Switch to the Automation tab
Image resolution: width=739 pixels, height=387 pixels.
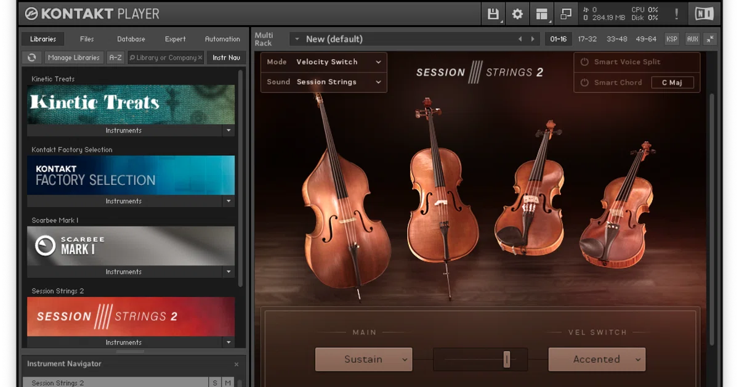coord(222,39)
